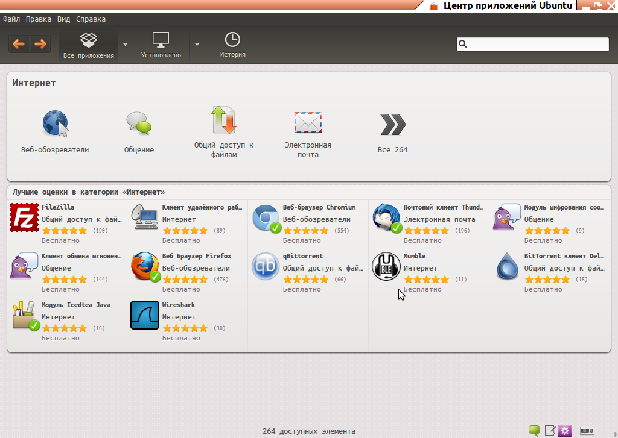Click the (190) review count for FileZilla
The width and height of the screenshot is (618, 438).
tap(101, 231)
